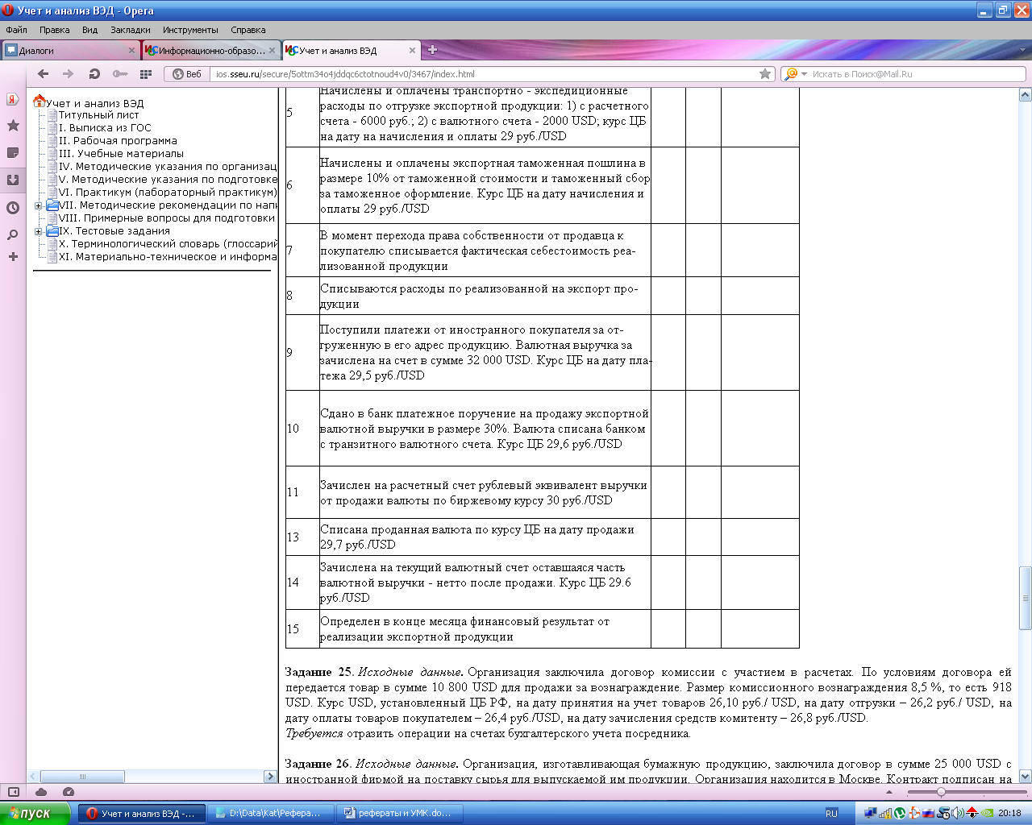
Task: Open Титульный лист in tree
Action: [98, 115]
